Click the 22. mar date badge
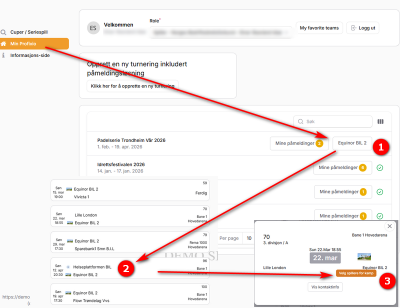 325,258
